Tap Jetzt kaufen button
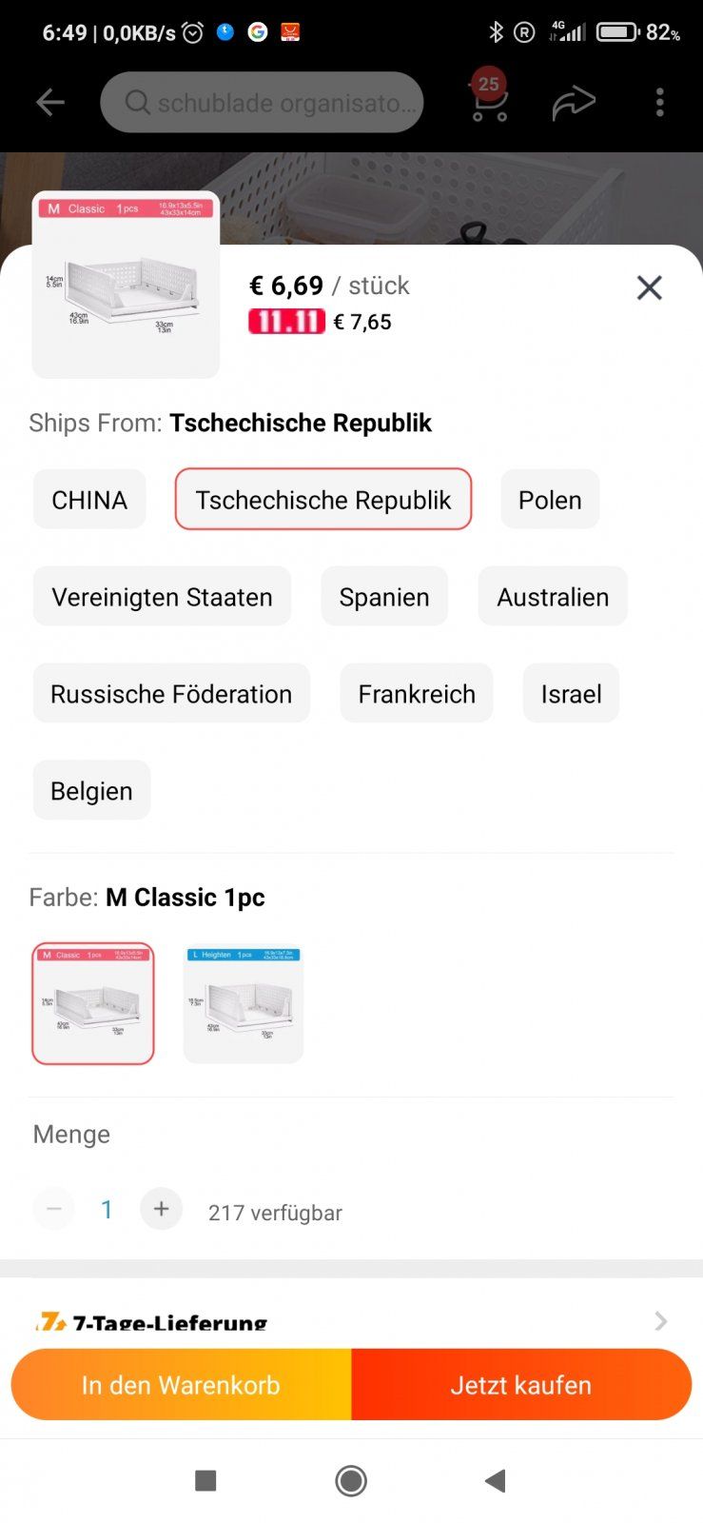The image size is (703, 1523). point(521,1385)
